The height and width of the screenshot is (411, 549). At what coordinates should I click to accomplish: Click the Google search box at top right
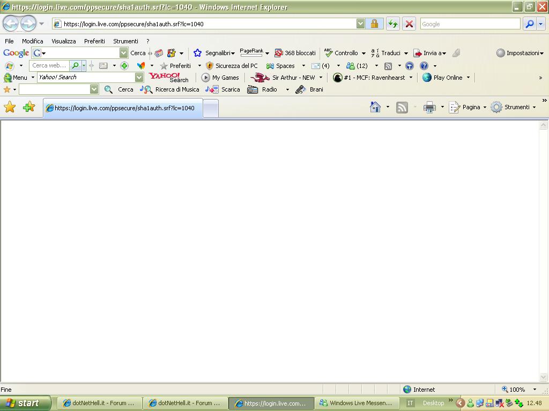[x=470, y=24]
